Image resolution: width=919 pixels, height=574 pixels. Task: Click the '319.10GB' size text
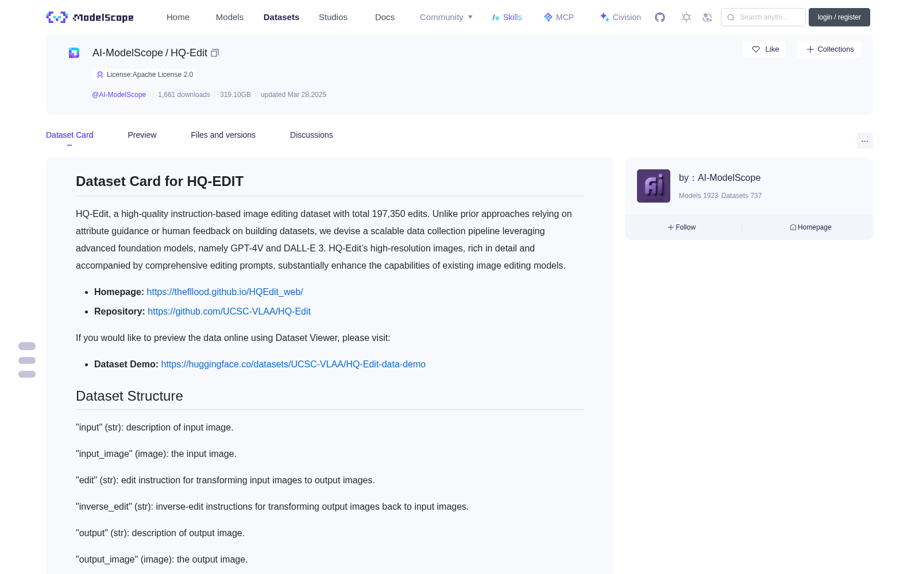click(x=235, y=95)
